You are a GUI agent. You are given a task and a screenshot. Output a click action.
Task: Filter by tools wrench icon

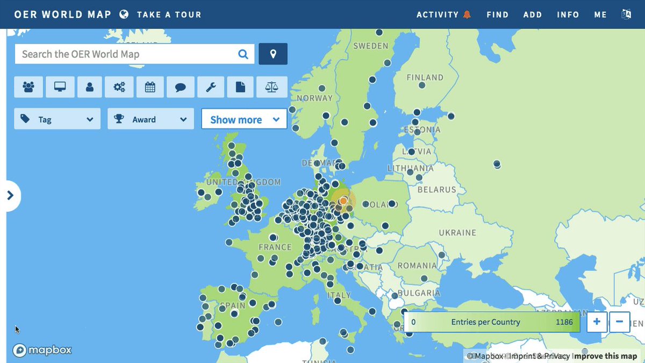click(x=211, y=87)
